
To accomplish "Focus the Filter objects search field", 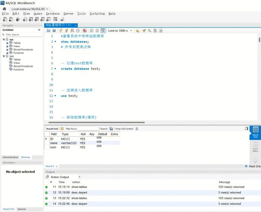I will click(23, 35).
